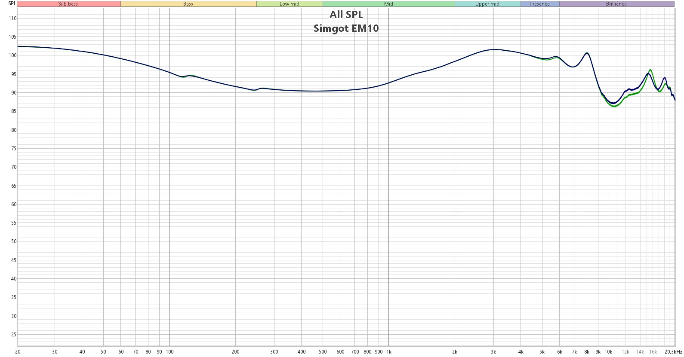Click the 16k frequency axis label
This screenshot has width=684, height=357.
coord(653,352)
